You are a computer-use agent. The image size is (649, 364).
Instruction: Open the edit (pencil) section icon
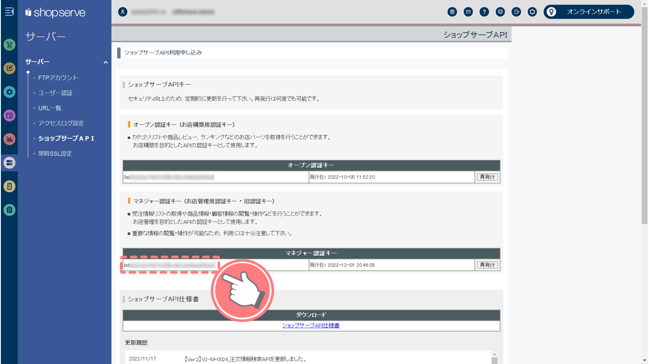click(9, 68)
